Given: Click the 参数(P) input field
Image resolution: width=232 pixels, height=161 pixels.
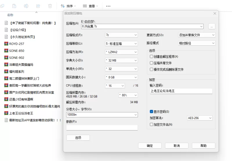Looking at the screenshot, I should 102,127.
